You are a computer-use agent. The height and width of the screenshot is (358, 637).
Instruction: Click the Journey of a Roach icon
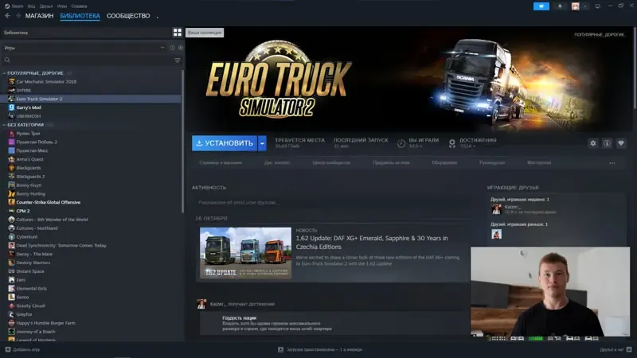(x=11, y=332)
